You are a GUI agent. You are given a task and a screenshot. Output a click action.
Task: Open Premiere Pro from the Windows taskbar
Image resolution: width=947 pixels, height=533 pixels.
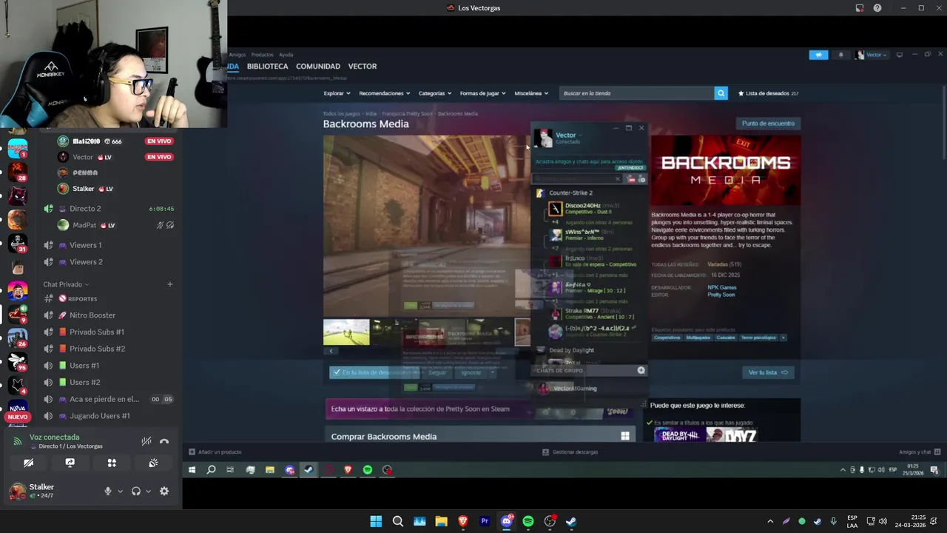[485, 521]
